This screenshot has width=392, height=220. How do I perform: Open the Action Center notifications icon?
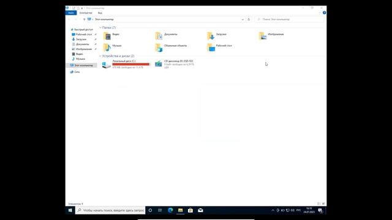(320, 210)
